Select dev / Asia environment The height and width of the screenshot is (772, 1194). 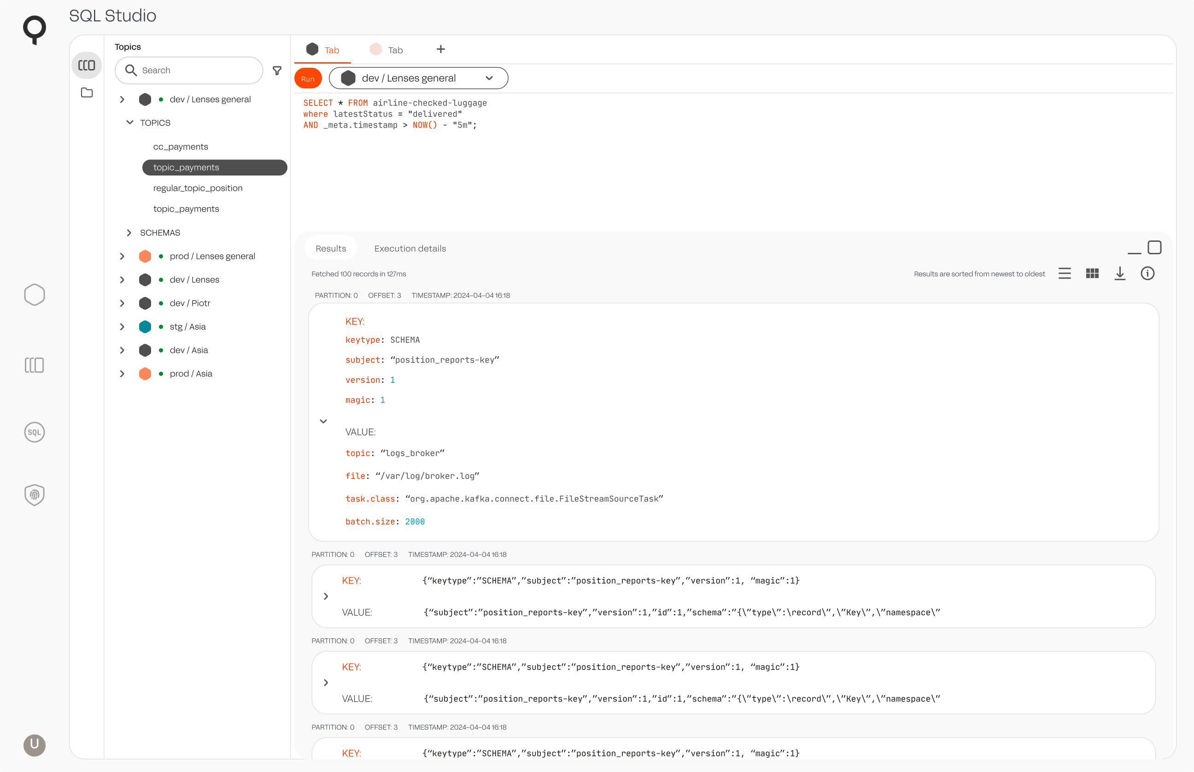pyautogui.click(x=189, y=350)
